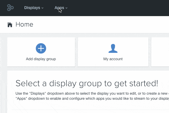Click the Add display group label

tap(41, 59)
